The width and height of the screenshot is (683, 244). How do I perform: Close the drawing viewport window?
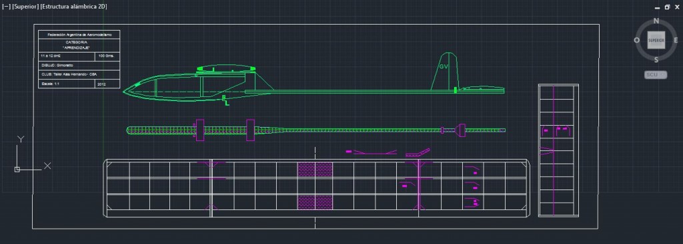tap(677, 7)
